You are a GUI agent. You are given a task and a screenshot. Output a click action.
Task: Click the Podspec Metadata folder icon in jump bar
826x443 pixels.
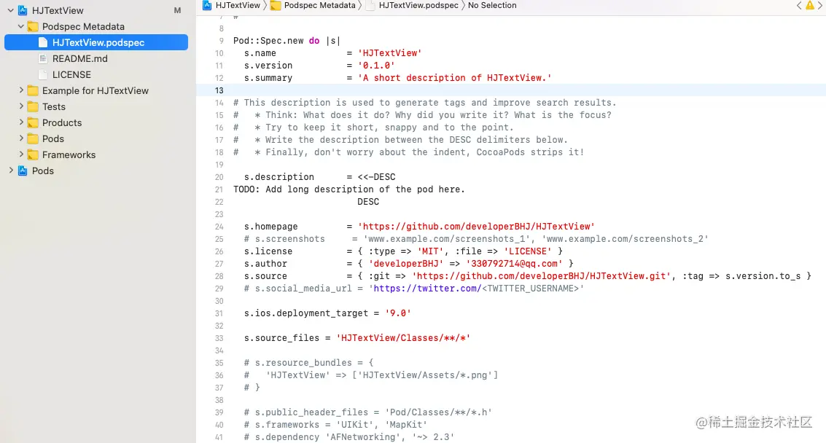click(x=276, y=5)
